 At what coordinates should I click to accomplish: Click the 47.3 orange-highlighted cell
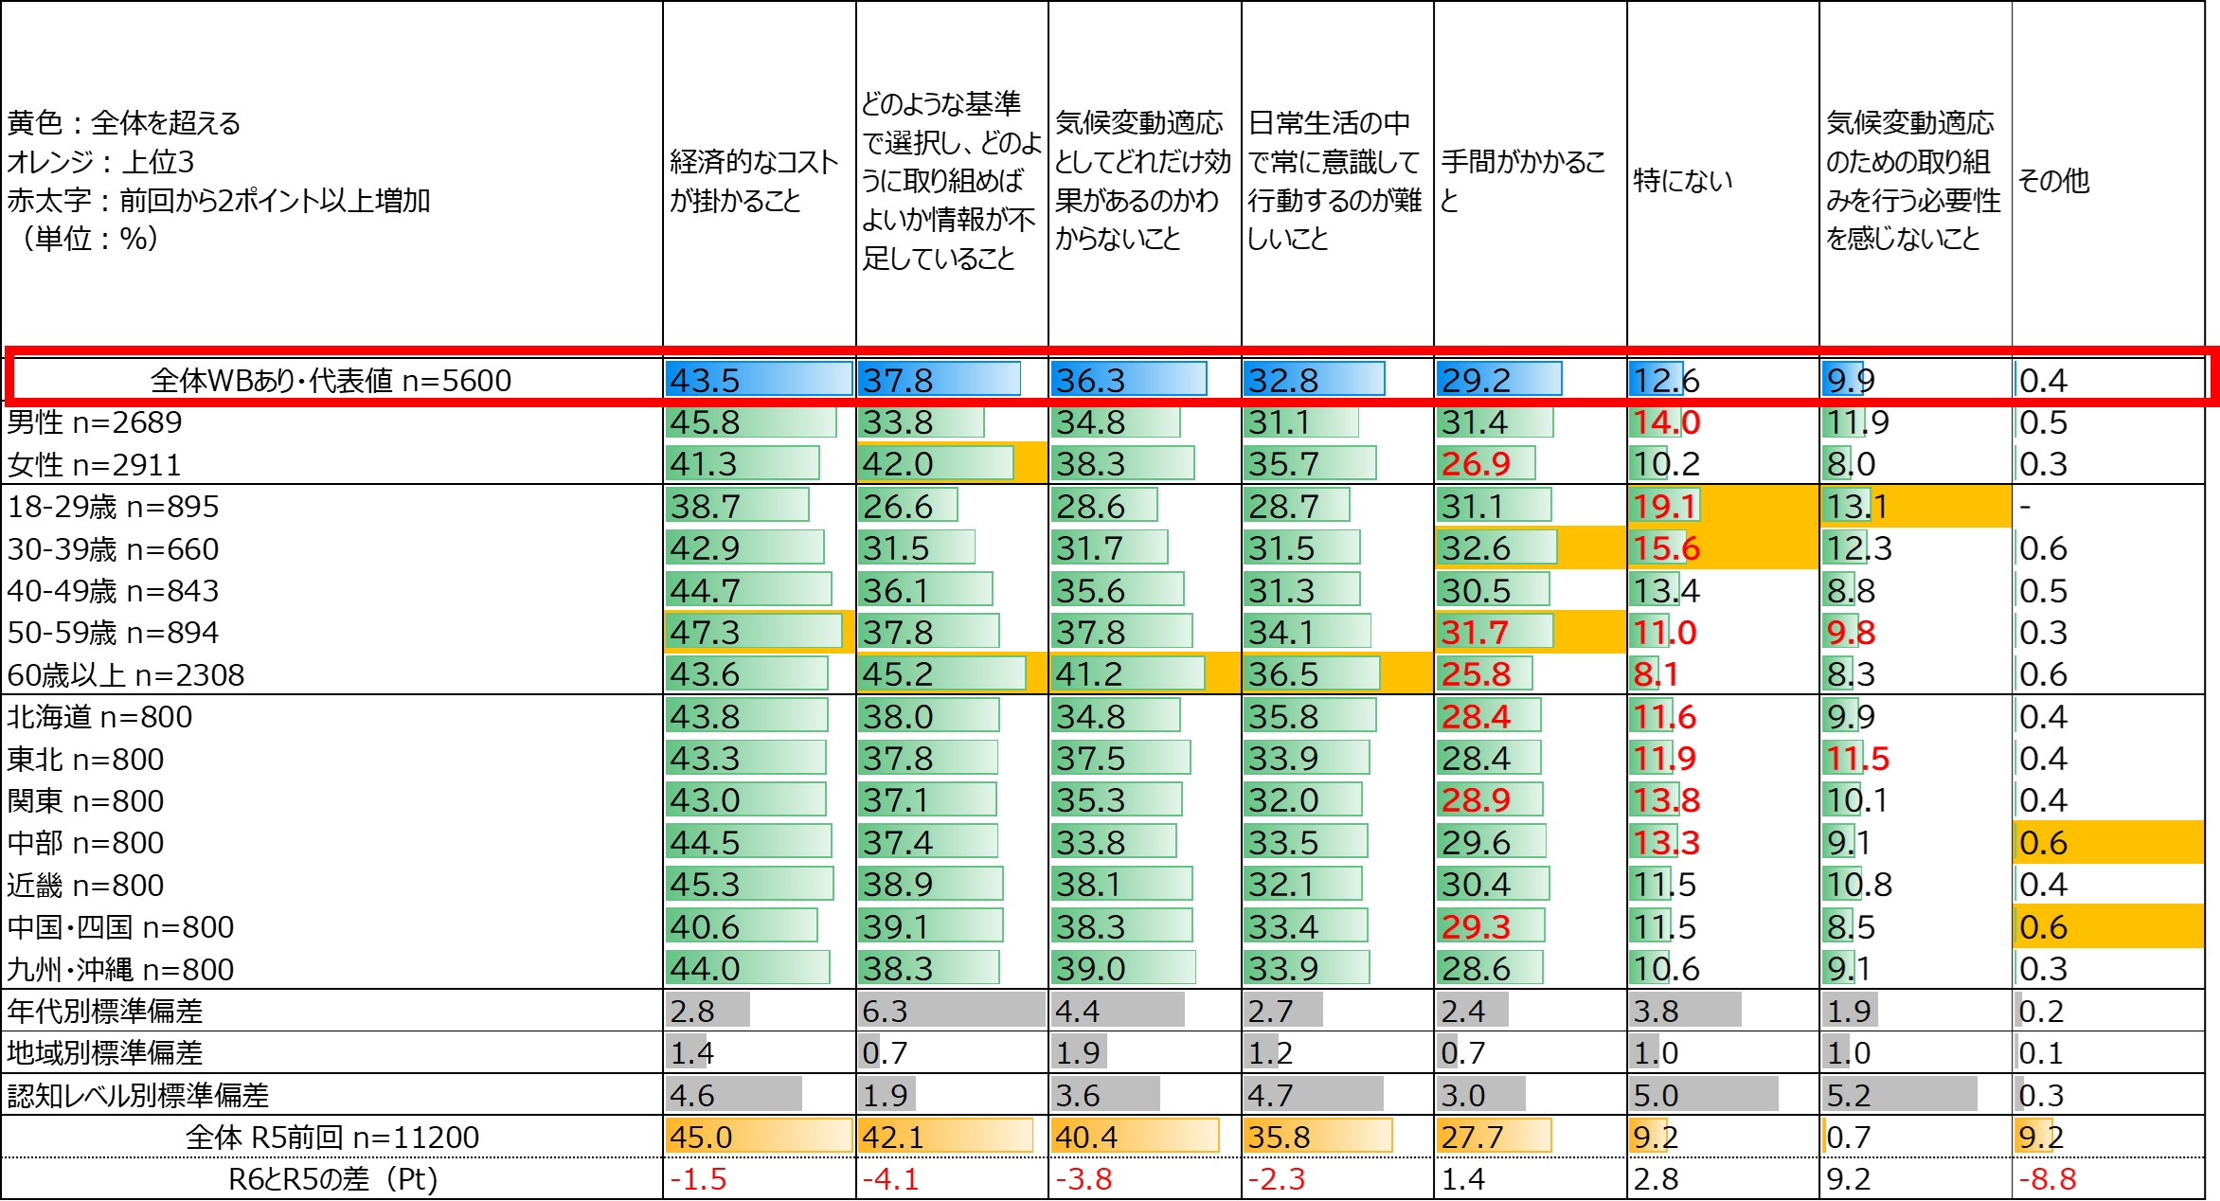tap(758, 632)
